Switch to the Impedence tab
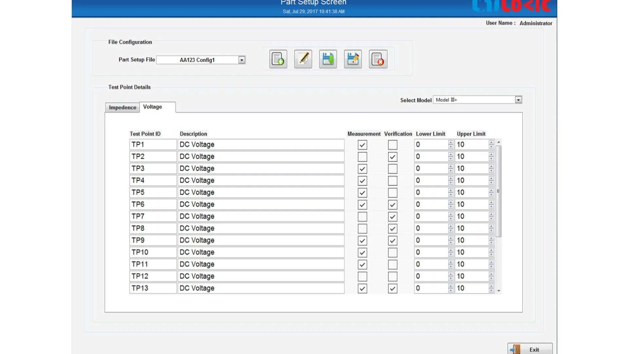This screenshot has width=629, height=354. click(x=123, y=108)
